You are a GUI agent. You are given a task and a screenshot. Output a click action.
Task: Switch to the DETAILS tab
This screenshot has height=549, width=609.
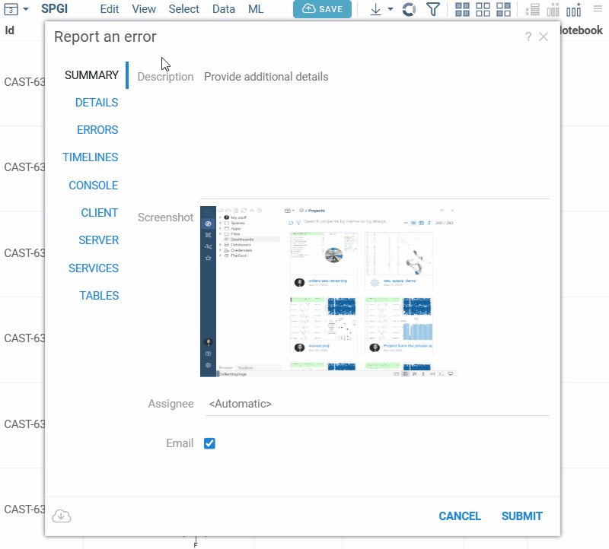pos(97,103)
